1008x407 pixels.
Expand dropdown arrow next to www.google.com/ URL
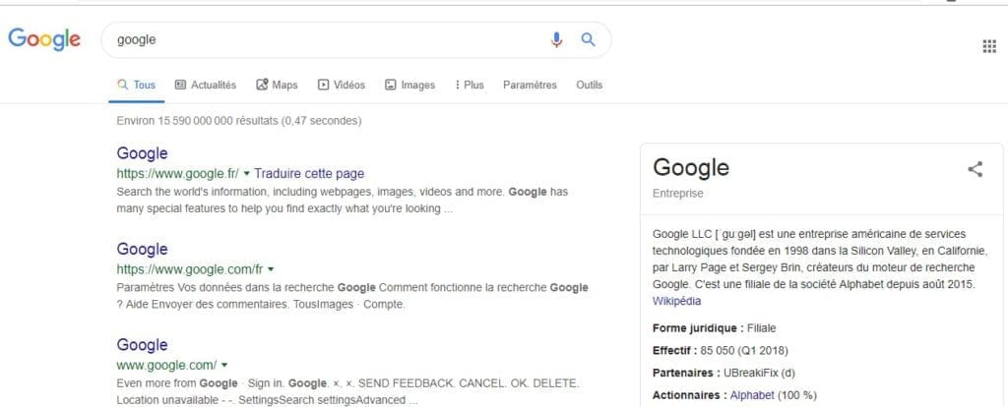click(224, 366)
